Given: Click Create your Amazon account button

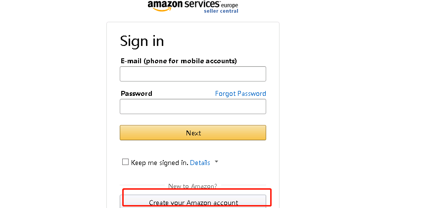Looking at the screenshot, I should pos(193,202).
